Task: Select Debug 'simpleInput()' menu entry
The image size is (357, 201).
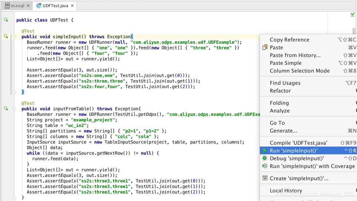Action: [x=308, y=158]
